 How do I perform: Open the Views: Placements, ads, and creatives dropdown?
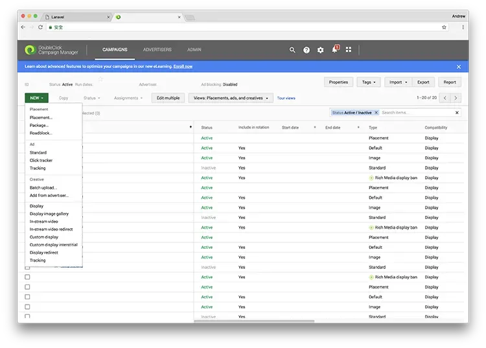tap(230, 98)
